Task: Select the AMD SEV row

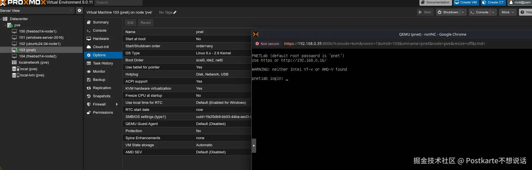Action: (x=187, y=152)
